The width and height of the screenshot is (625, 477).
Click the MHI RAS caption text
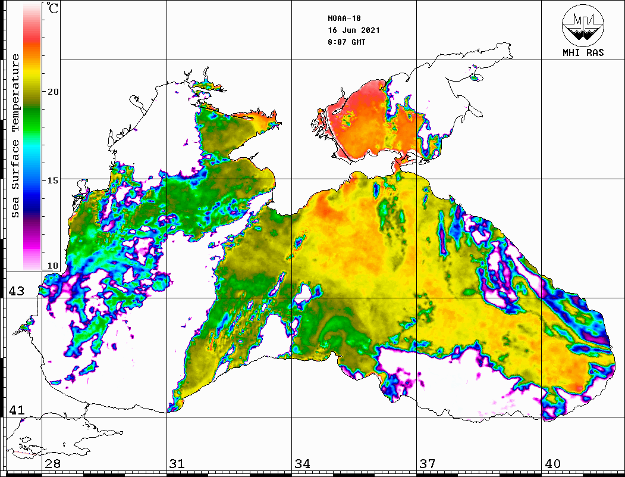coord(583,52)
